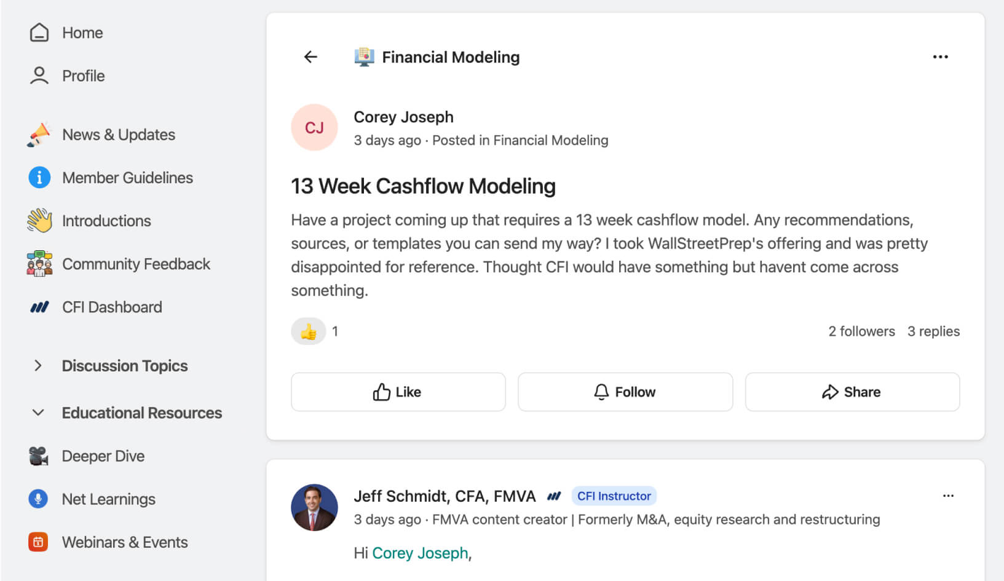Open Community Feedback people icon
The image size is (1004, 581).
coord(39,264)
